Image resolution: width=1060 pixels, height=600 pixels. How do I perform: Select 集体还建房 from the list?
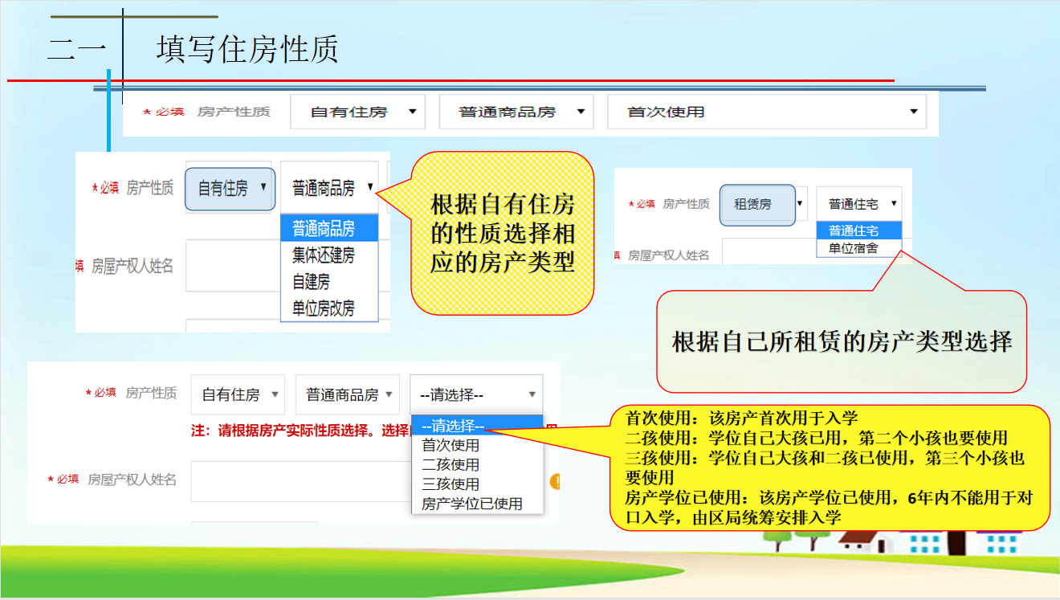[x=323, y=255]
